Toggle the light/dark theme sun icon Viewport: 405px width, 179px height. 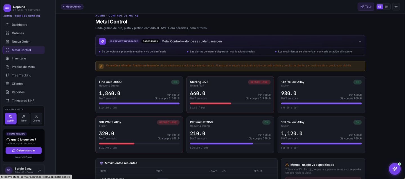click(396, 7)
